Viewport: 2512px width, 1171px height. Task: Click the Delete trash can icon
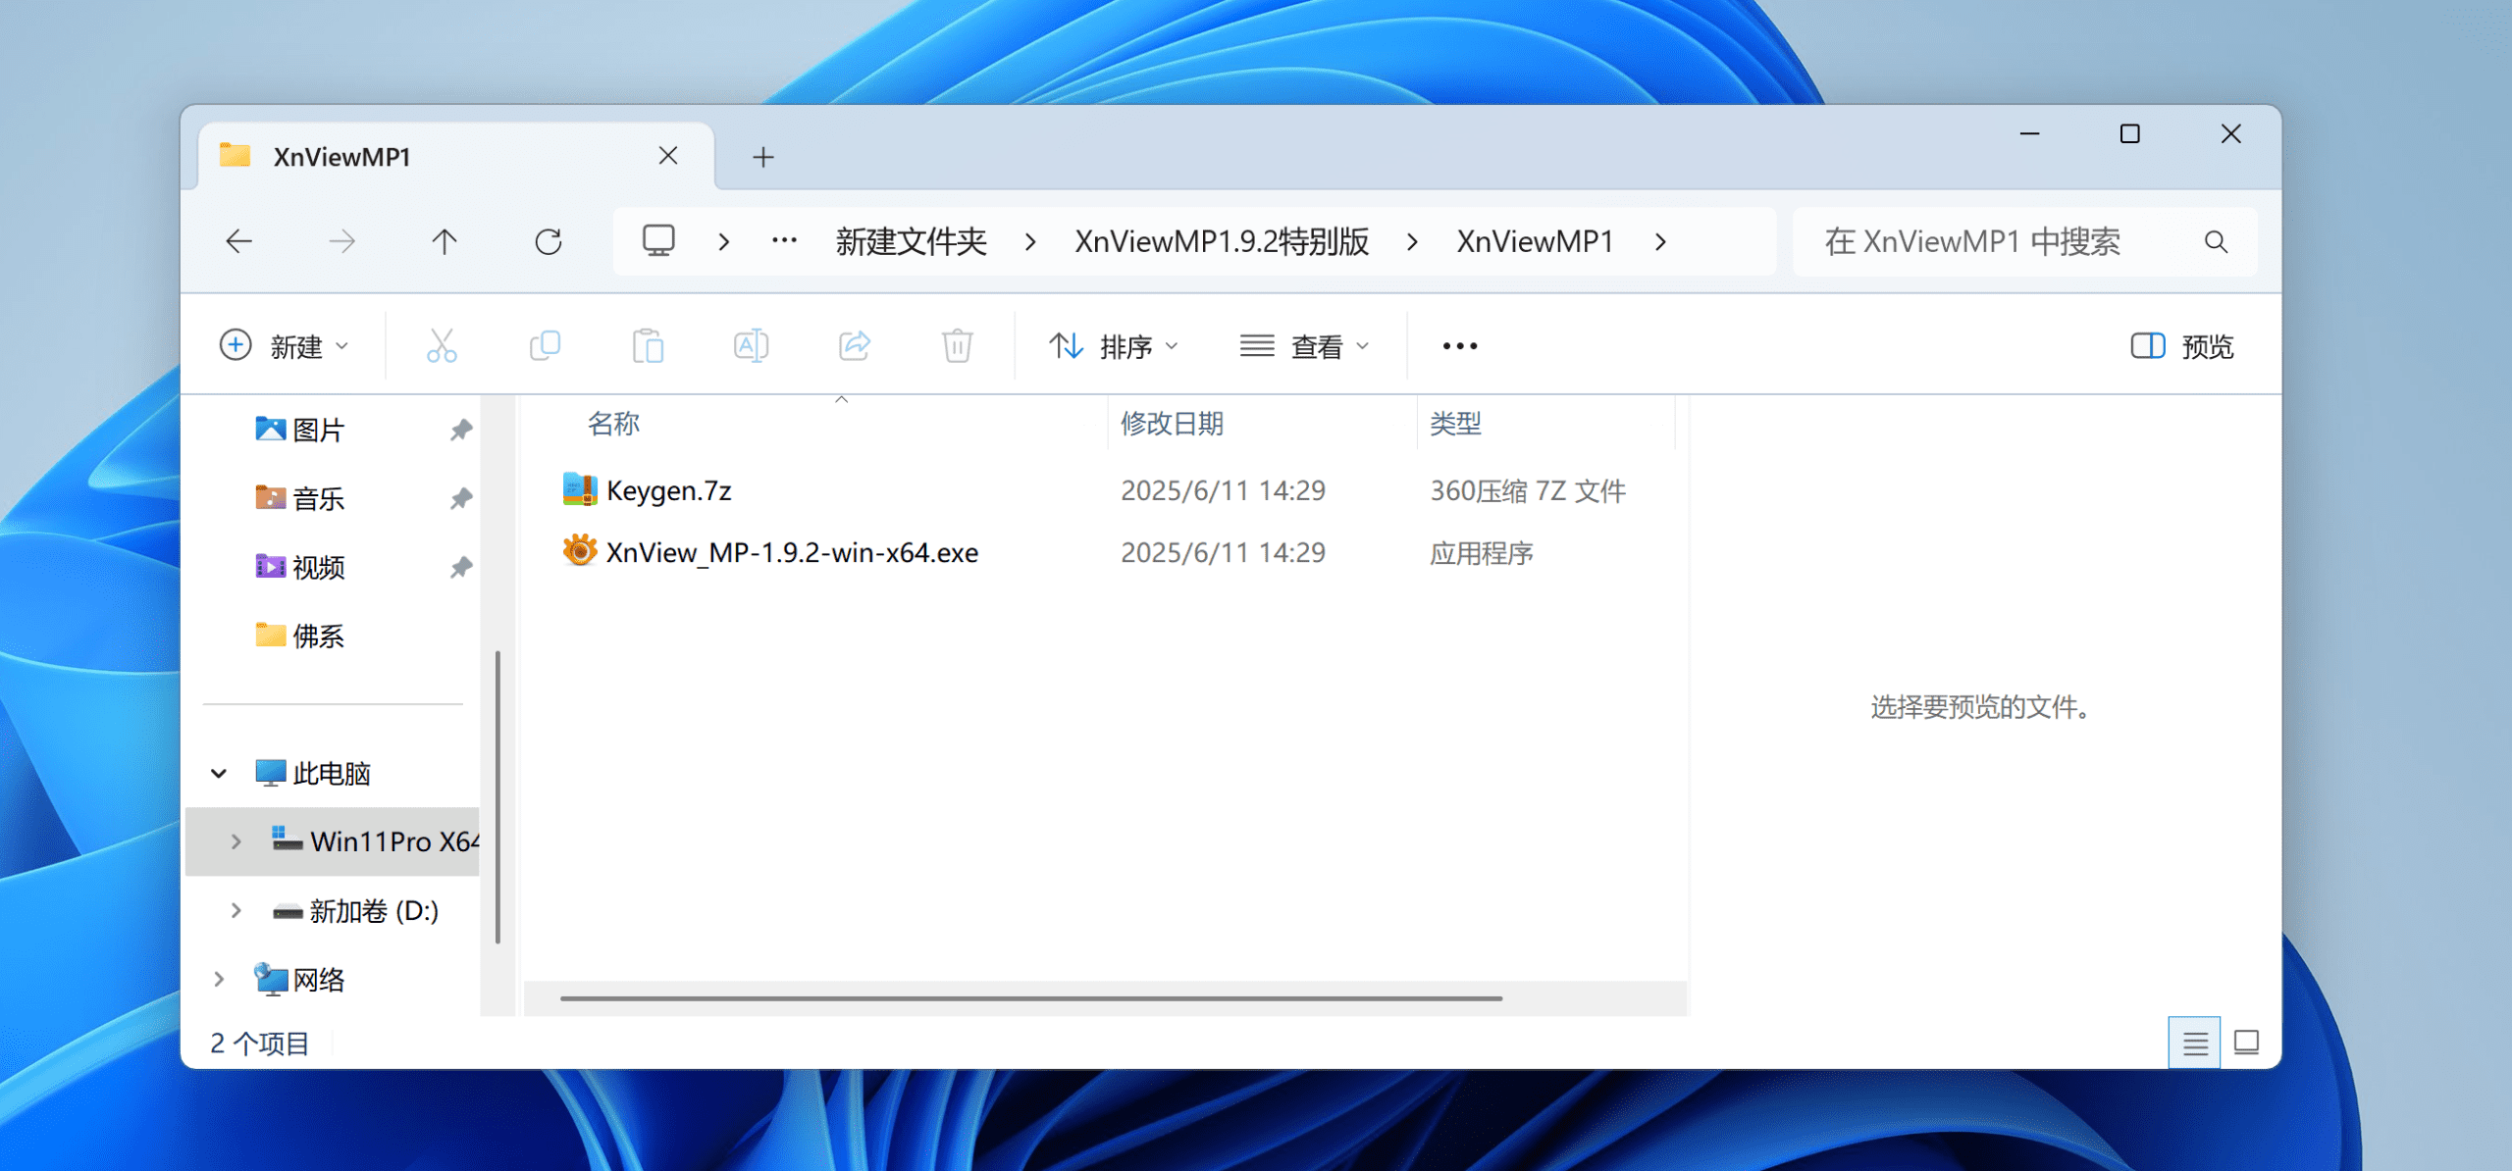click(957, 346)
